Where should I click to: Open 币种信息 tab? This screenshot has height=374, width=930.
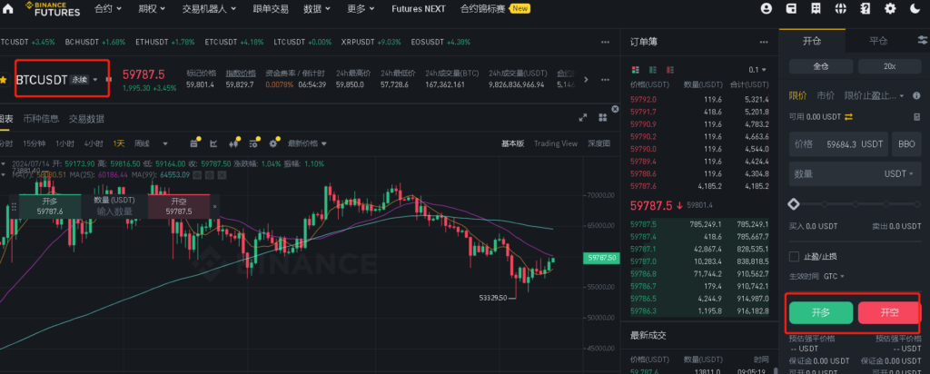(41, 119)
